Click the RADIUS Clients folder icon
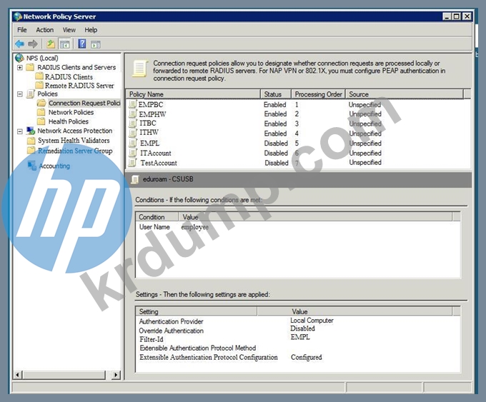Screen dimensions: 486x402 point(39,76)
